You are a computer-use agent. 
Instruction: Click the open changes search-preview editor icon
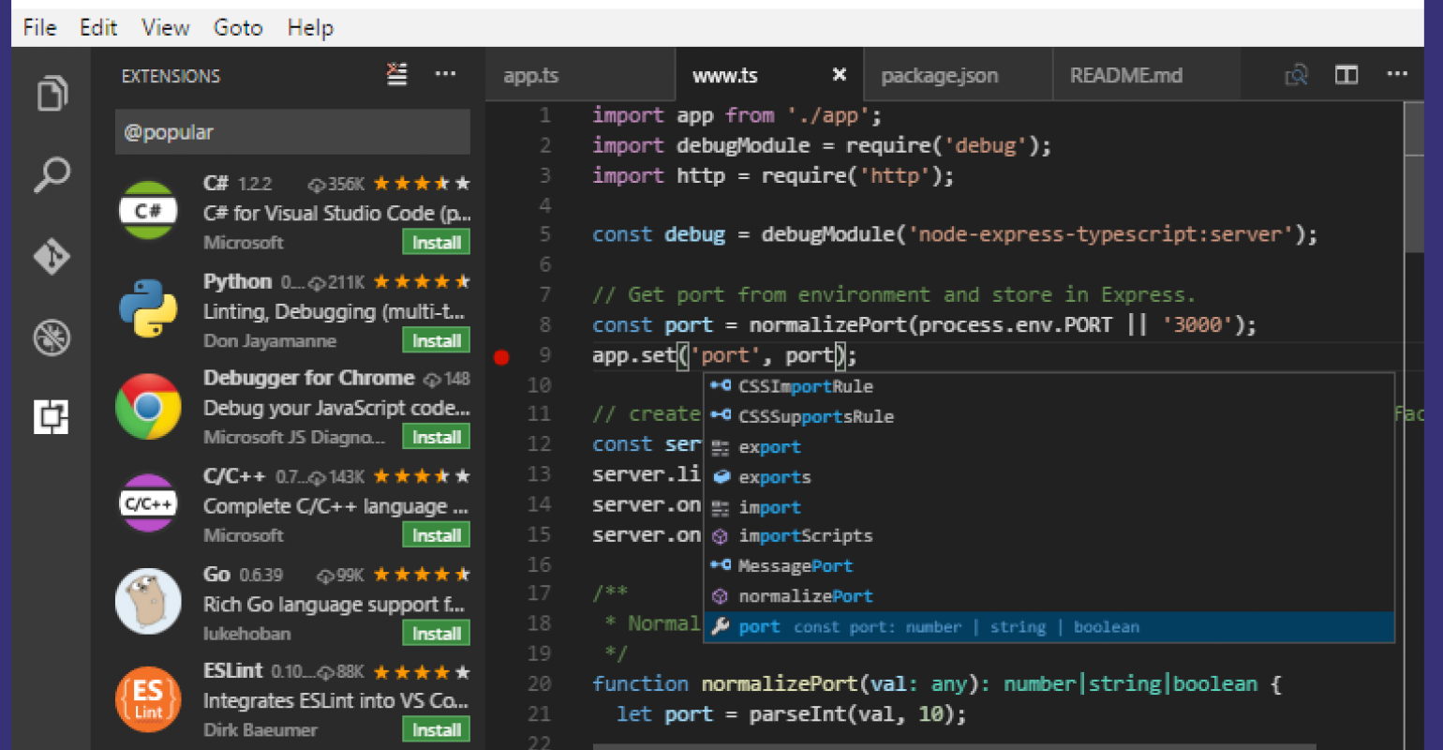pyautogui.click(x=1297, y=75)
